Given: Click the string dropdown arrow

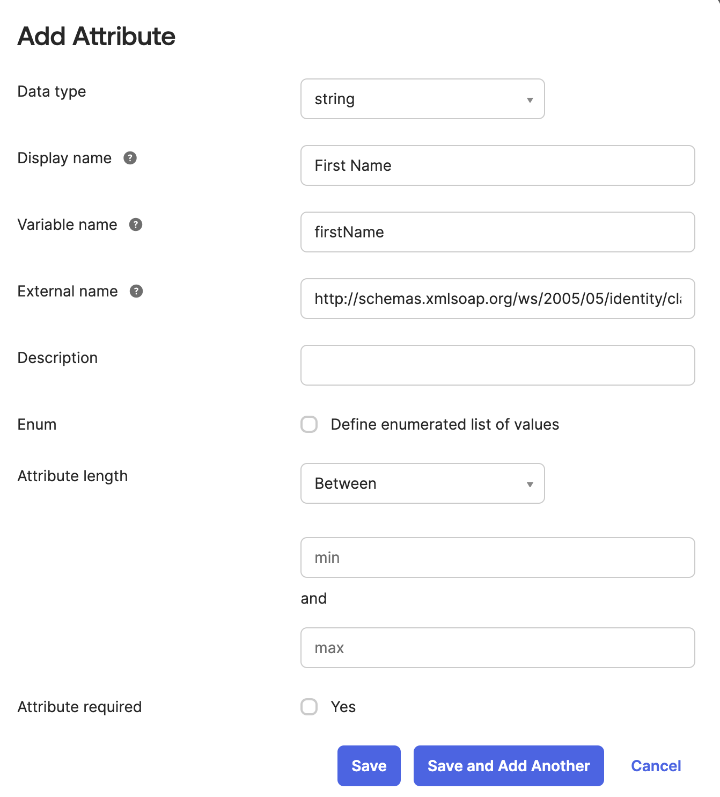Looking at the screenshot, I should point(530,99).
